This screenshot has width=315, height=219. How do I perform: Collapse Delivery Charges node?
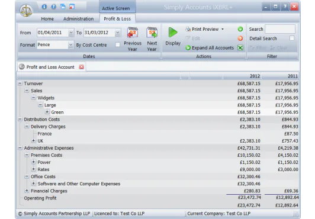(x=27, y=127)
